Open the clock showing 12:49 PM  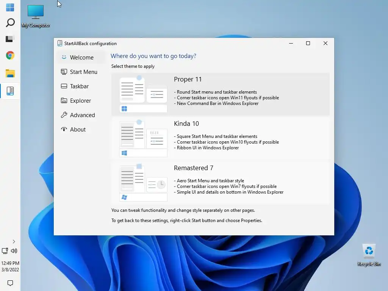(x=10, y=266)
